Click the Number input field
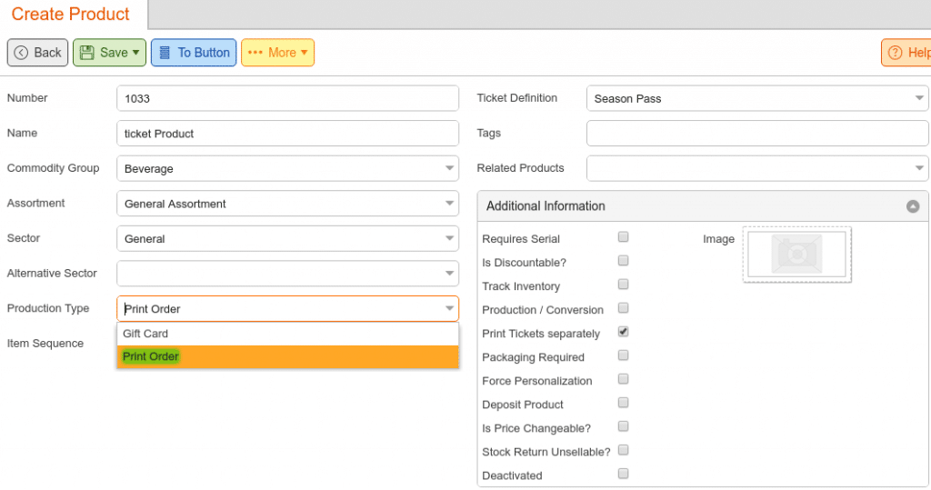The width and height of the screenshot is (931, 490). (x=287, y=98)
